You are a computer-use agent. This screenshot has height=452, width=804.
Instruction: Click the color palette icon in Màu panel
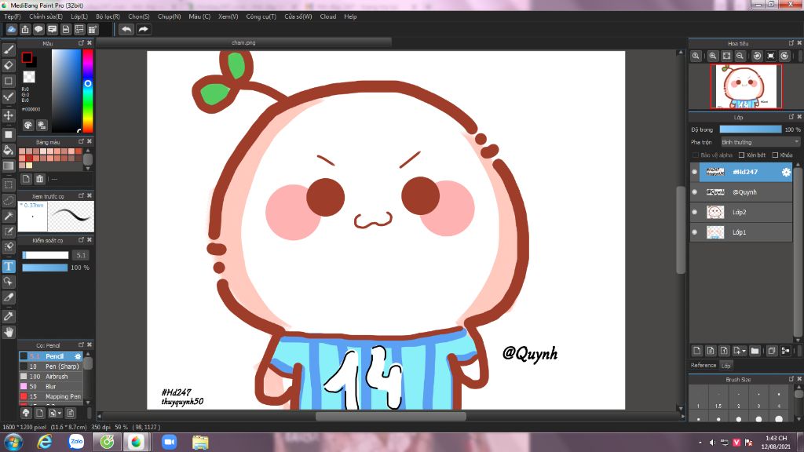[x=28, y=125]
